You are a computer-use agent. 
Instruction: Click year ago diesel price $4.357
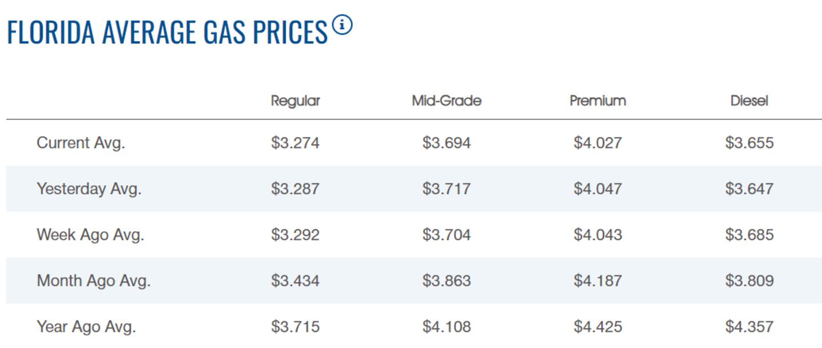(749, 327)
